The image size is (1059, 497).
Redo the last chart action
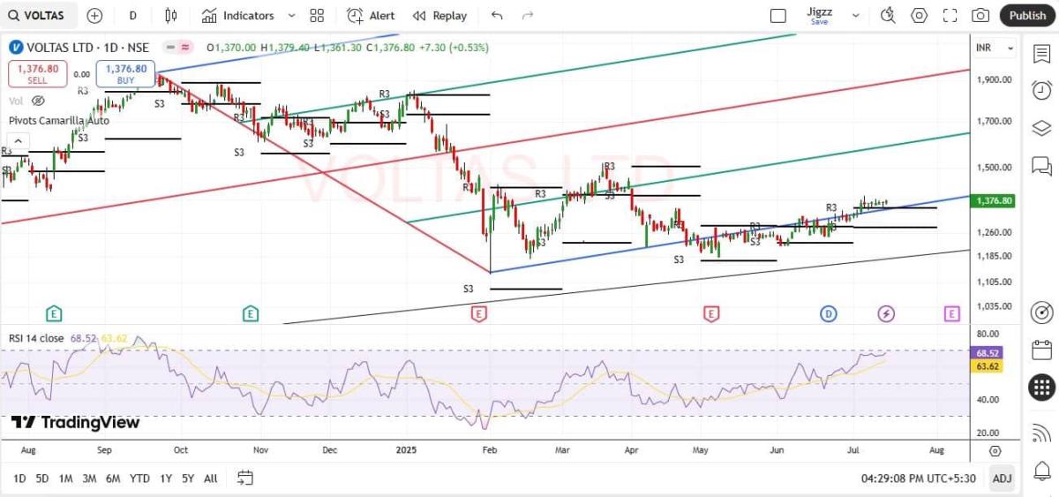point(528,15)
